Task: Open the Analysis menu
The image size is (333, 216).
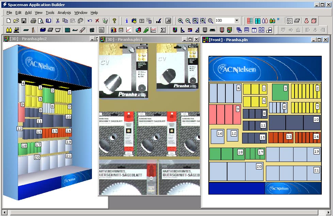Action: click(x=64, y=13)
